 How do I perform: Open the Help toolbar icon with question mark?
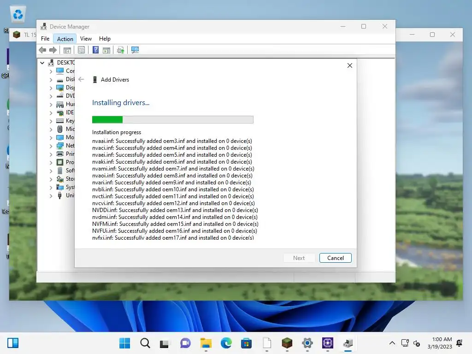point(95,50)
